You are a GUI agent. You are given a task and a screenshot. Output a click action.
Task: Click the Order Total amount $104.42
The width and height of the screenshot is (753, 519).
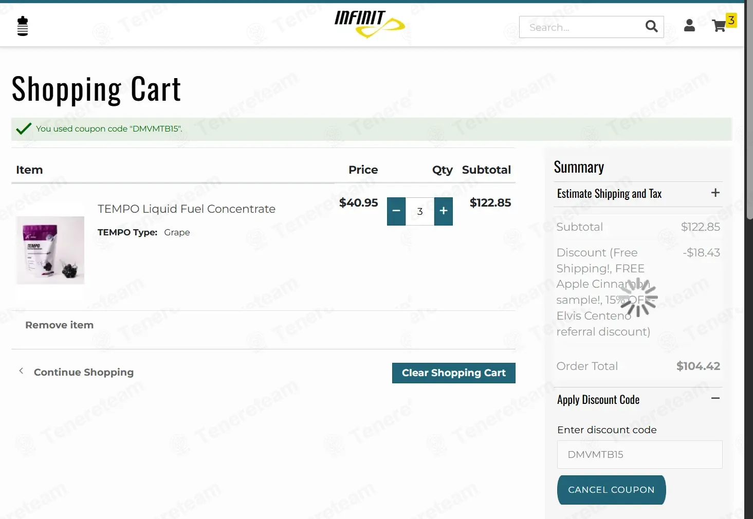[x=698, y=366]
